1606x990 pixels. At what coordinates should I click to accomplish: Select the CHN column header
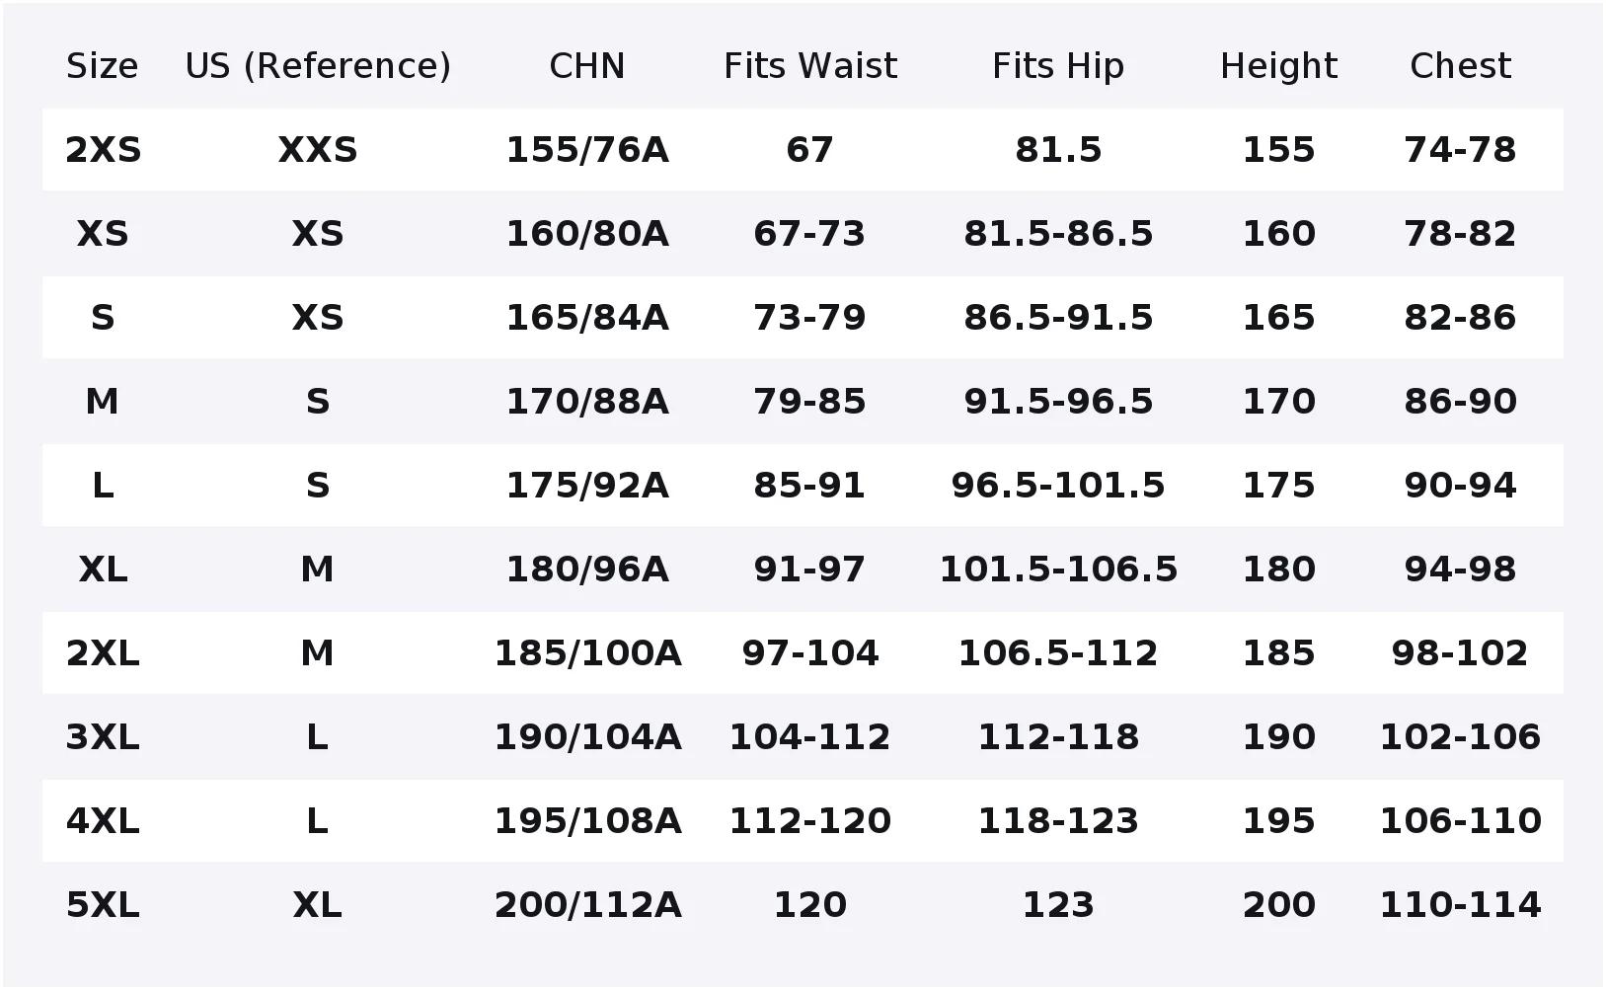pyautogui.click(x=587, y=66)
